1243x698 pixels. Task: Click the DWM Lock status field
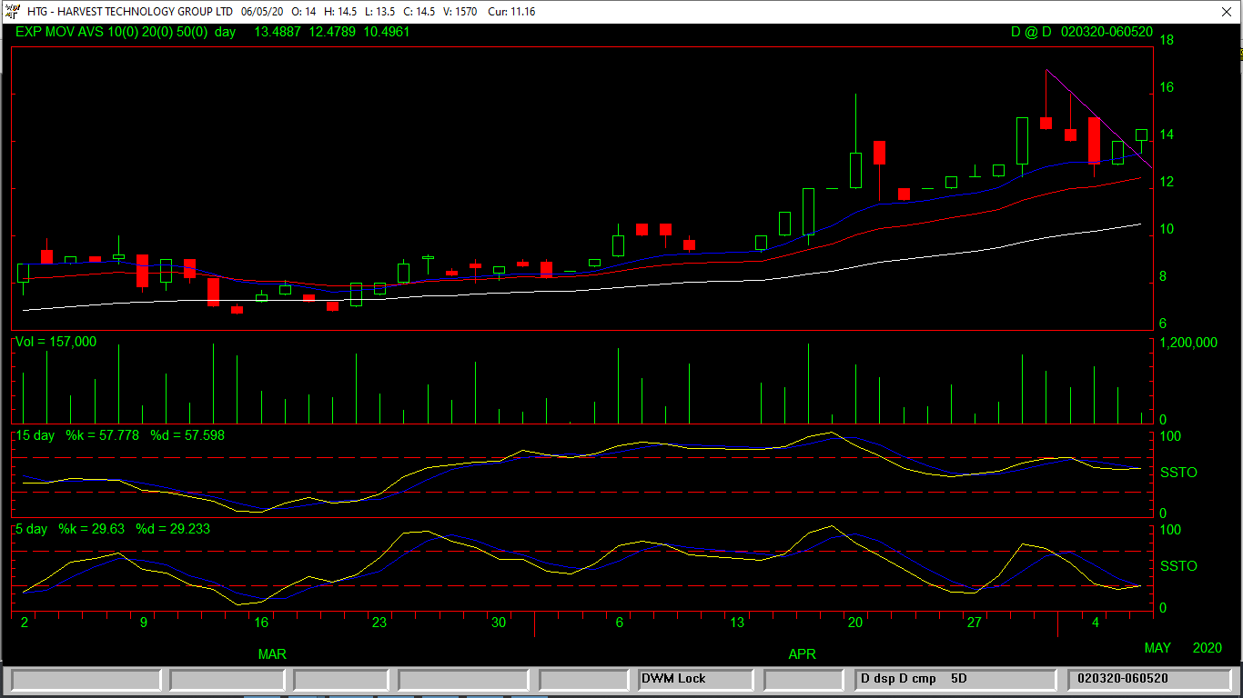coord(696,679)
